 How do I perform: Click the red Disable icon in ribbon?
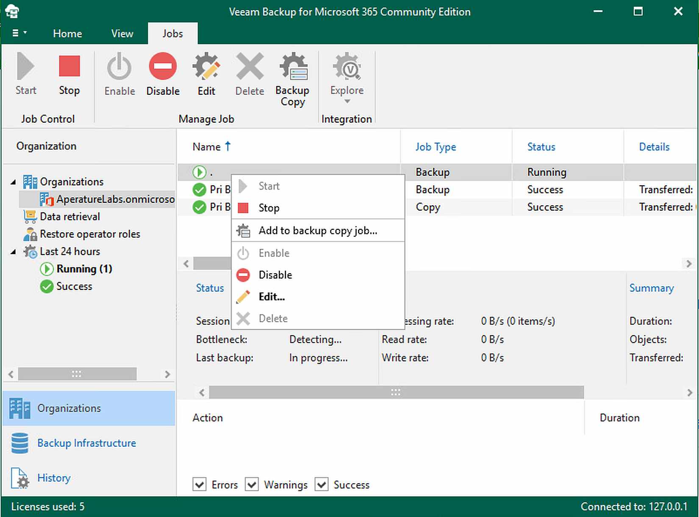coord(163,66)
